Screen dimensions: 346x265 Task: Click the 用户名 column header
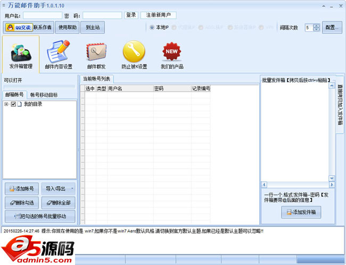pos(130,89)
